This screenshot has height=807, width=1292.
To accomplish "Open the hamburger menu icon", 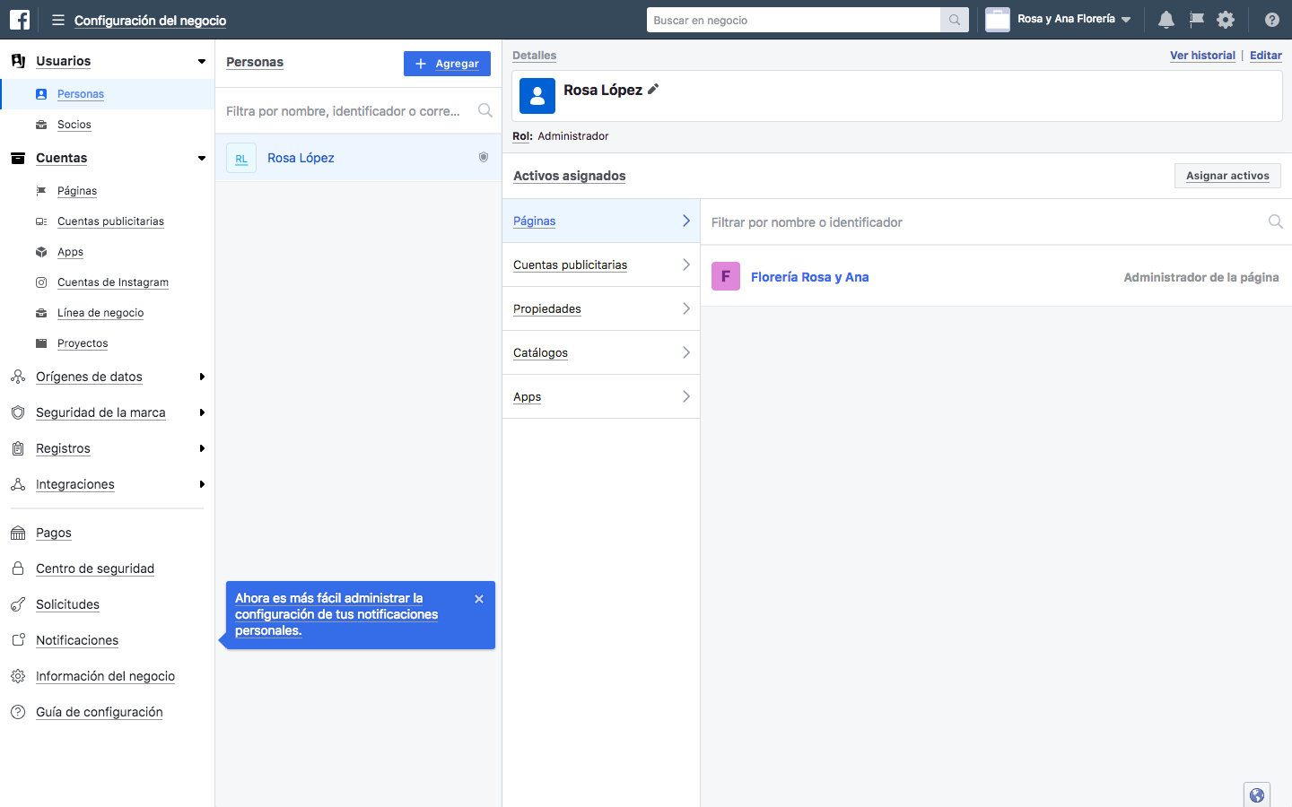I will pos(58,20).
